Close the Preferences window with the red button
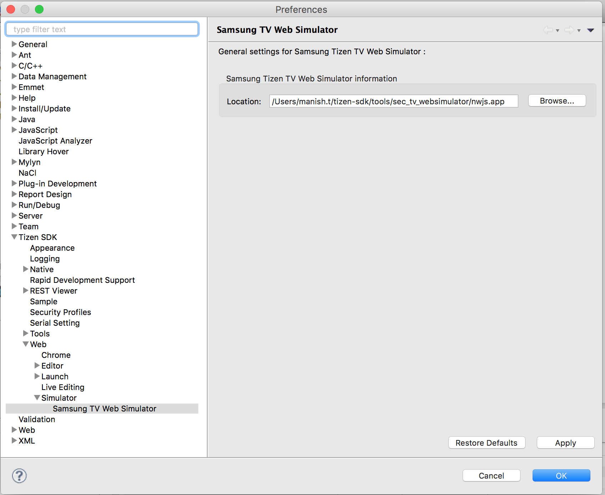This screenshot has width=605, height=495. [11, 9]
